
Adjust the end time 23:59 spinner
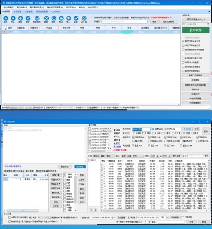170,156
